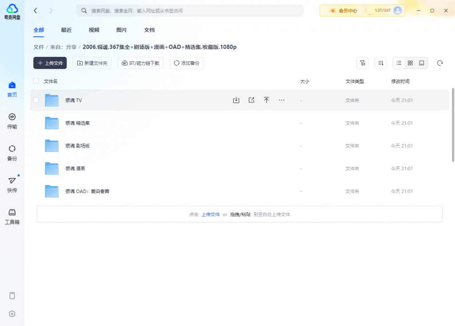Click the BT/磁力链下载 button

140,63
